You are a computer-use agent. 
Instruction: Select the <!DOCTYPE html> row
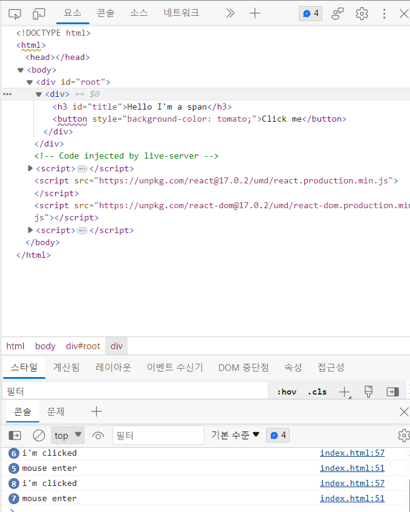[x=53, y=33]
